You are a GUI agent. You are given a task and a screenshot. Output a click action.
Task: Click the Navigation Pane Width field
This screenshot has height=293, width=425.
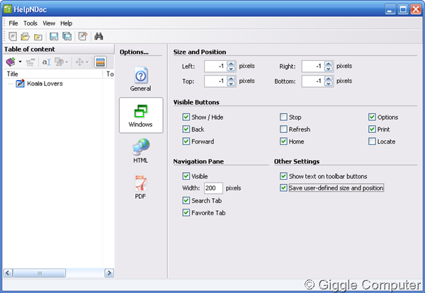213,188
